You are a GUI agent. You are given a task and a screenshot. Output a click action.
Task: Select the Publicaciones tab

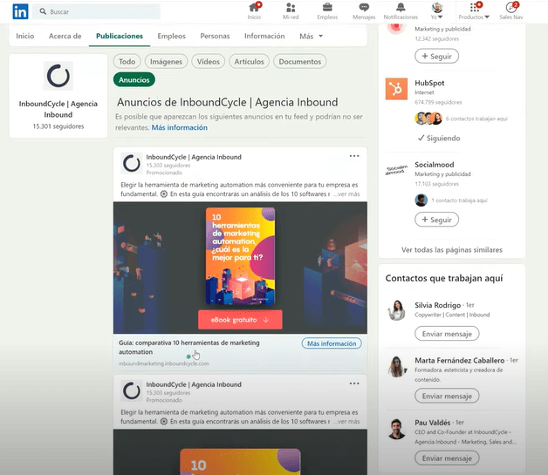coord(120,36)
